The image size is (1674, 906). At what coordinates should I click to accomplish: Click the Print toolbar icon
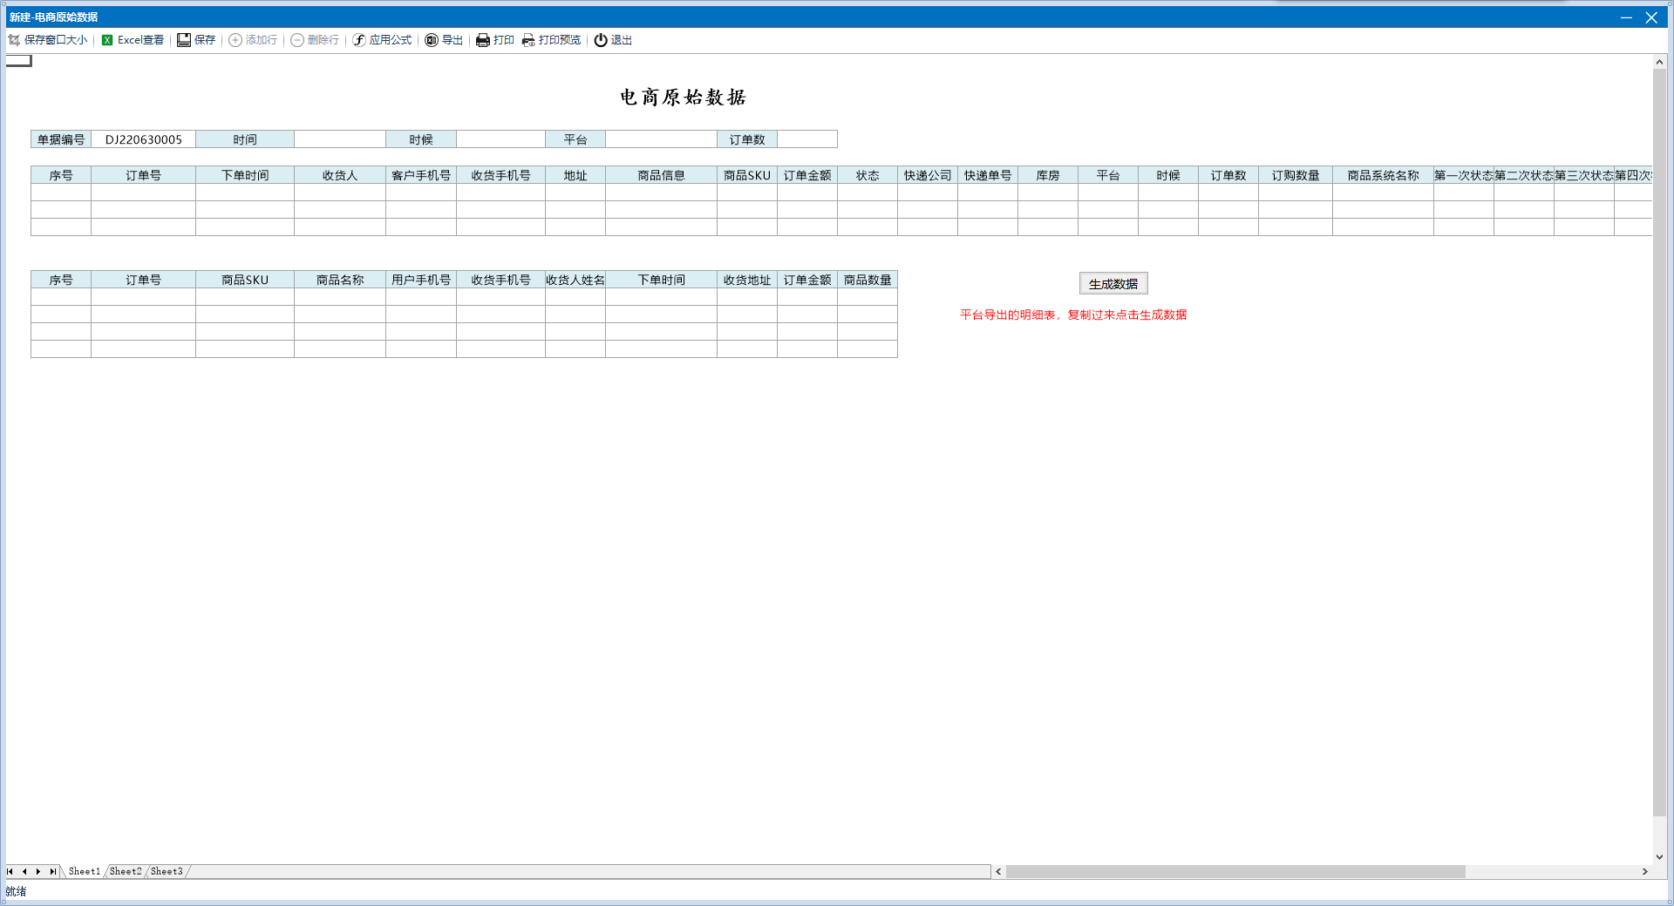point(483,40)
